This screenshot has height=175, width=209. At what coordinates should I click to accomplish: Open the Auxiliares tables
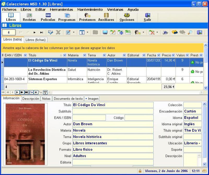tap(106, 17)
